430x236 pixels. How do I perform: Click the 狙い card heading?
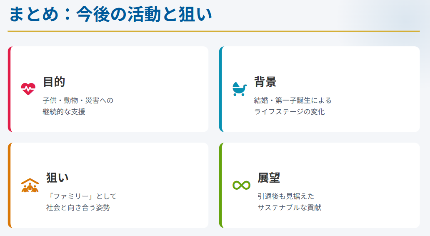point(57,178)
